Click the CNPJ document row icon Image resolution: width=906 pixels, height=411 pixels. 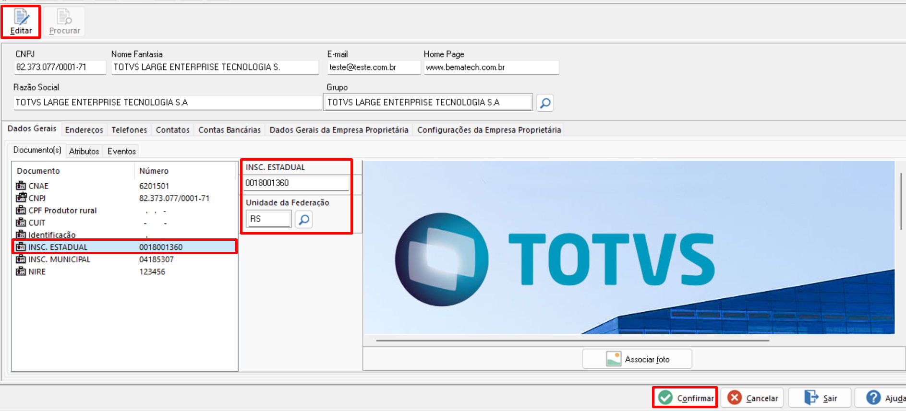coord(21,198)
